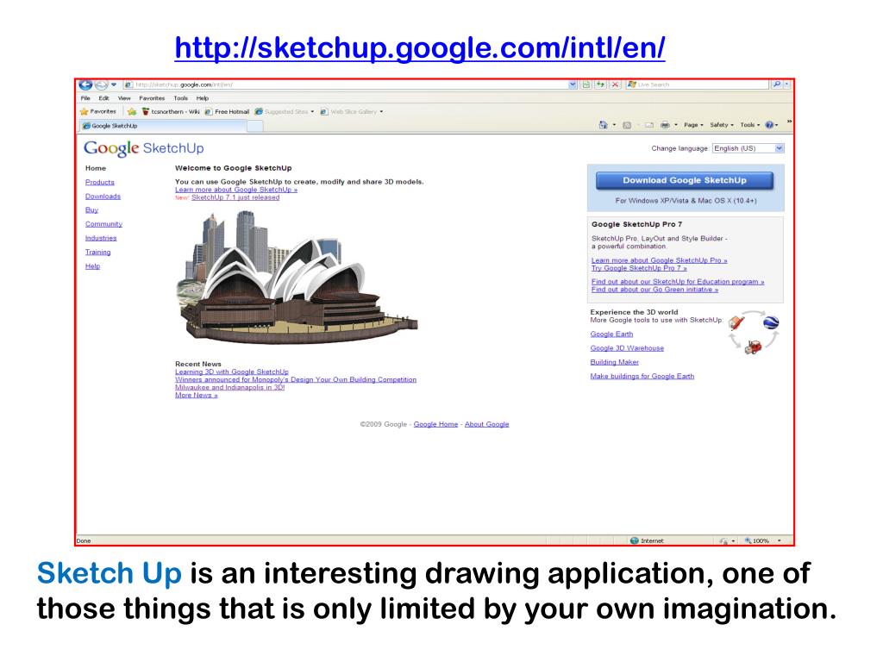Viewport: 883px width, 662px height.
Task: Go to Home in the left navigation
Action: pyautogui.click(x=96, y=168)
